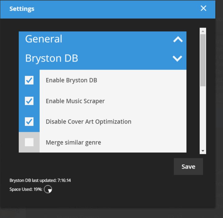Click the scrollbar up arrow

pyautogui.click(x=203, y=31)
